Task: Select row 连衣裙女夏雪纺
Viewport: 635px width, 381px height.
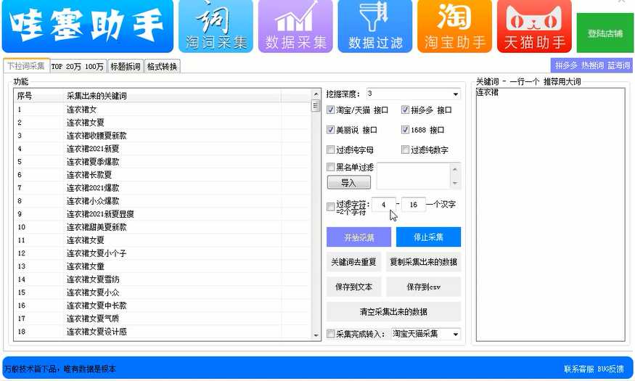Action: (162, 279)
